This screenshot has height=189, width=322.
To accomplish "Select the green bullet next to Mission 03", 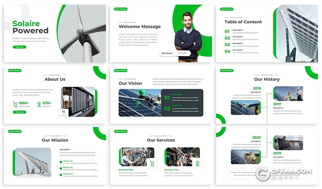I will (x=61, y=174).
